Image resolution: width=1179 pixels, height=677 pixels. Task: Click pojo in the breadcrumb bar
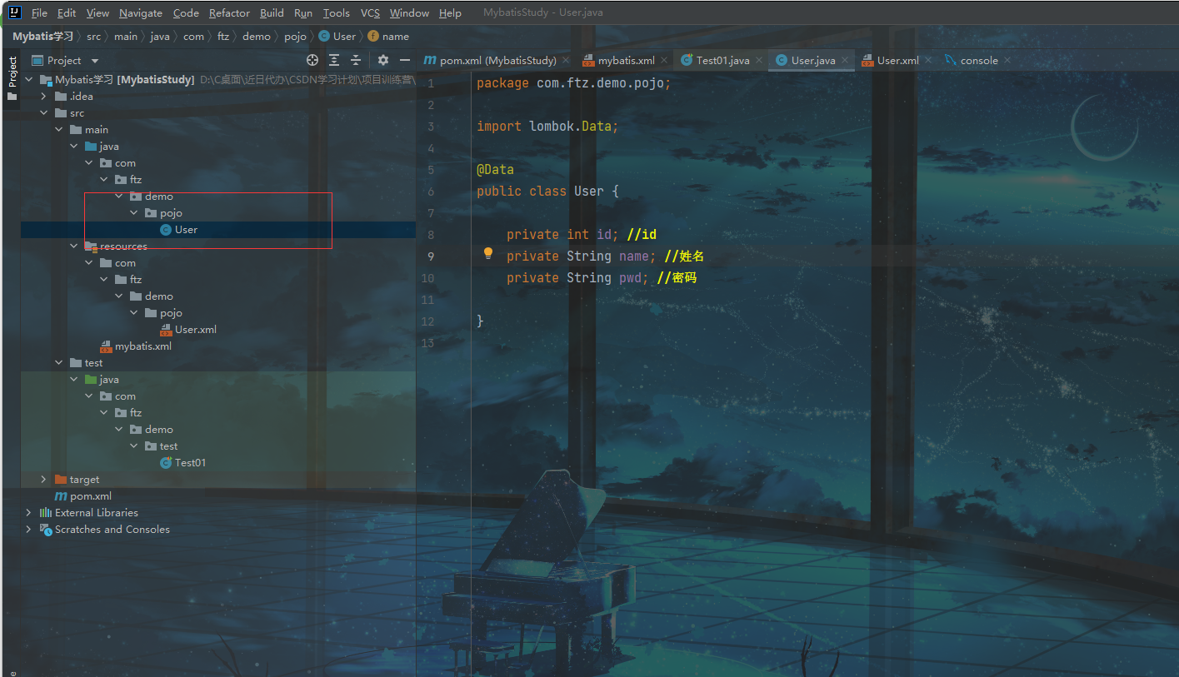[x=295, y=36]
